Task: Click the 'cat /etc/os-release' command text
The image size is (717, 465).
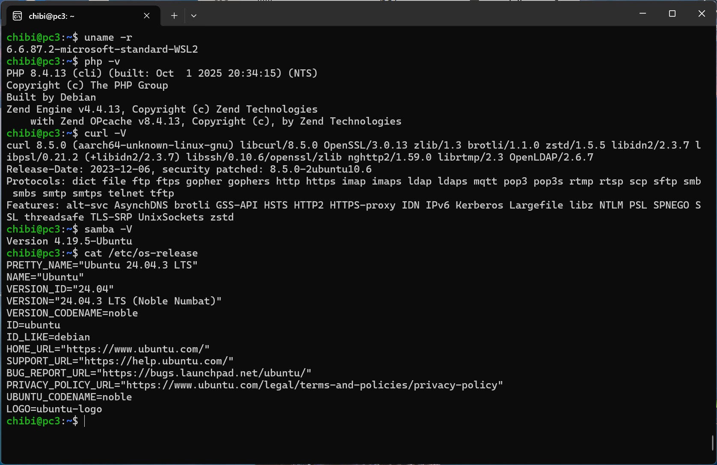Action: click(141, 253)
